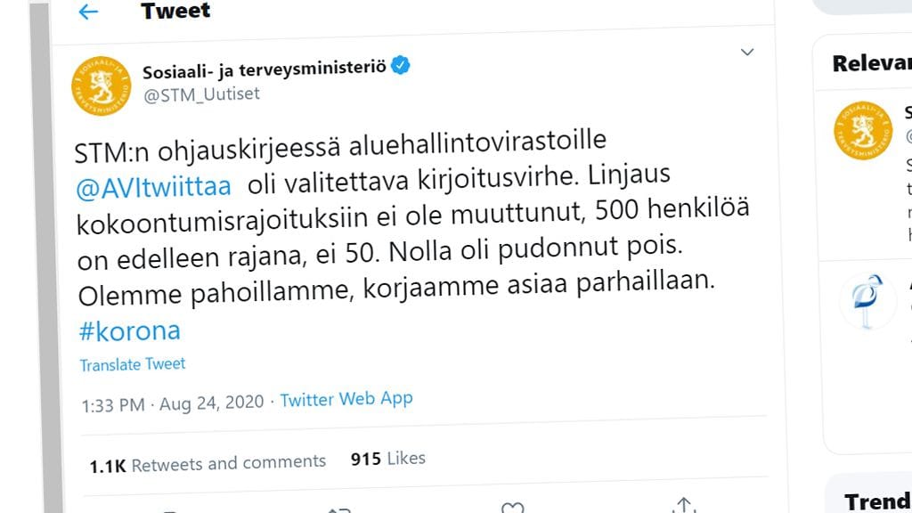Click the blue verified badge
This screenshot has height=513, width=912.
(x=401, y=66)
